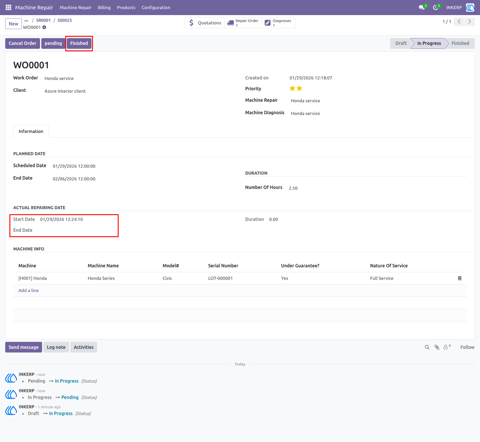Go to previous record arrow
This screenshot has width=480, height=442.
[x=459, y=22]
